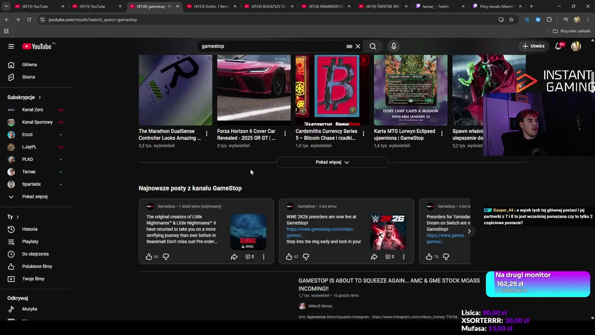Share the WWE 2K26 post
This screenshot has width=595, height=335.
pyautogui.click(x=374, y=257)
